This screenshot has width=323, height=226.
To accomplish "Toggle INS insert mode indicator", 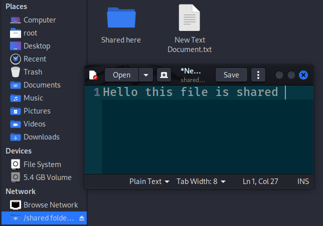I will tap(303, 181).
